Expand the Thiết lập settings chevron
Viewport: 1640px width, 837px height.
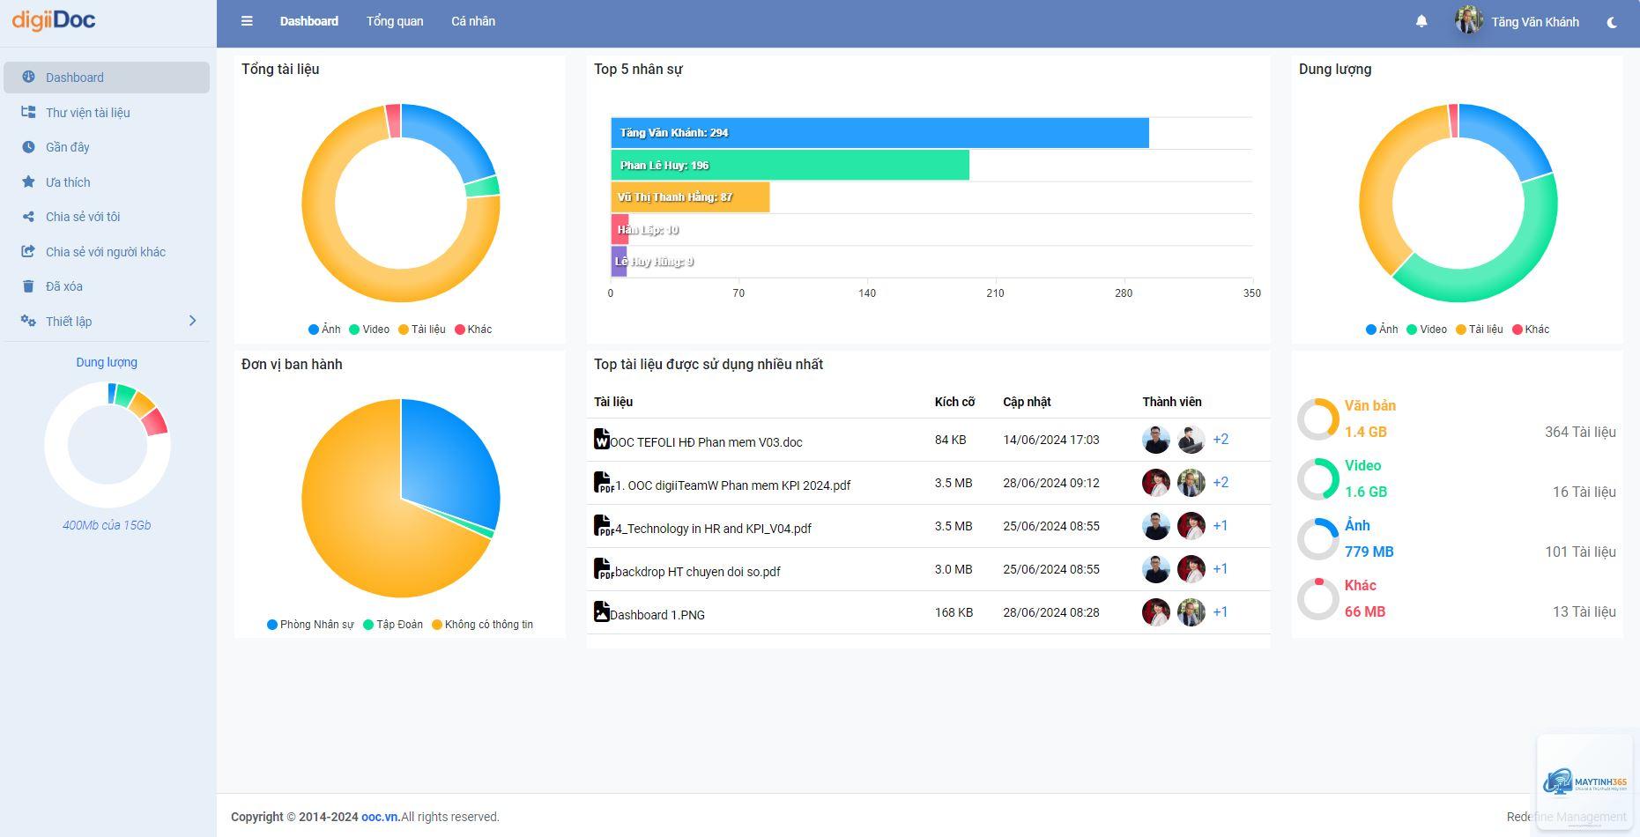[192, 321]
